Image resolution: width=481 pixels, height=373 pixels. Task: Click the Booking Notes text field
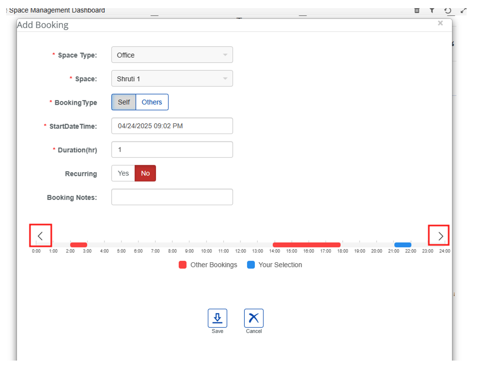pyautogui.click(x=172, y=197)
